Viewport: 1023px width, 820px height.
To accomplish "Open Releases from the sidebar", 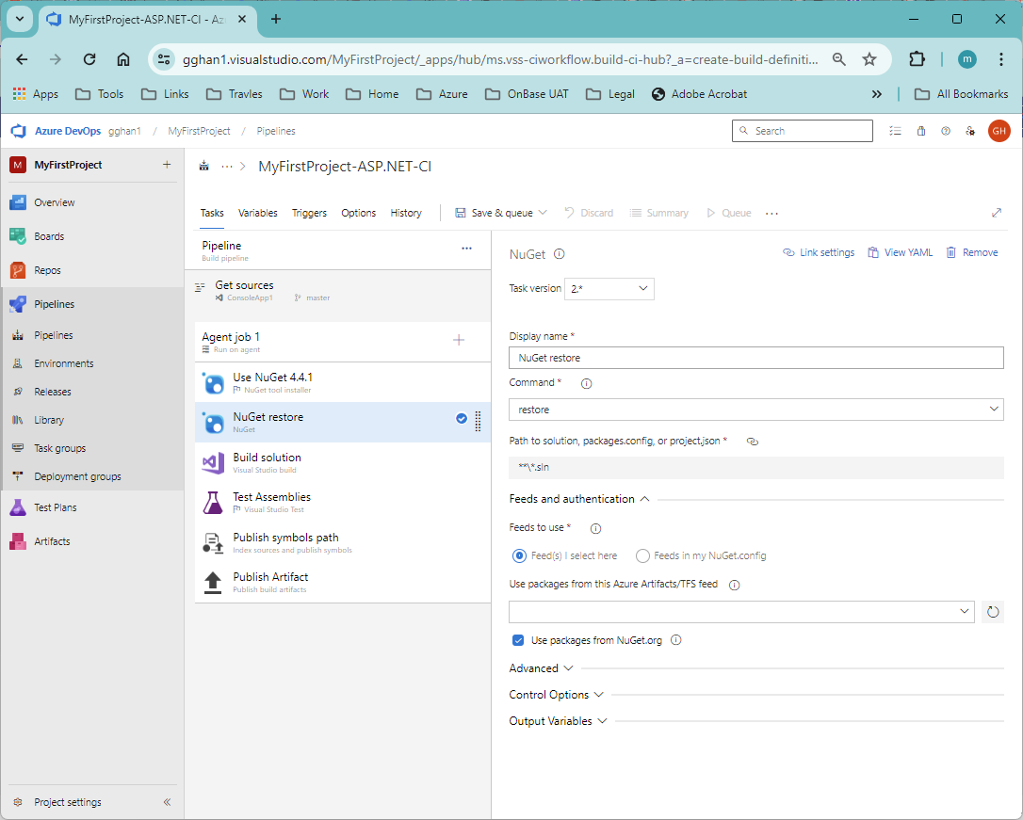I will (54, 391).
